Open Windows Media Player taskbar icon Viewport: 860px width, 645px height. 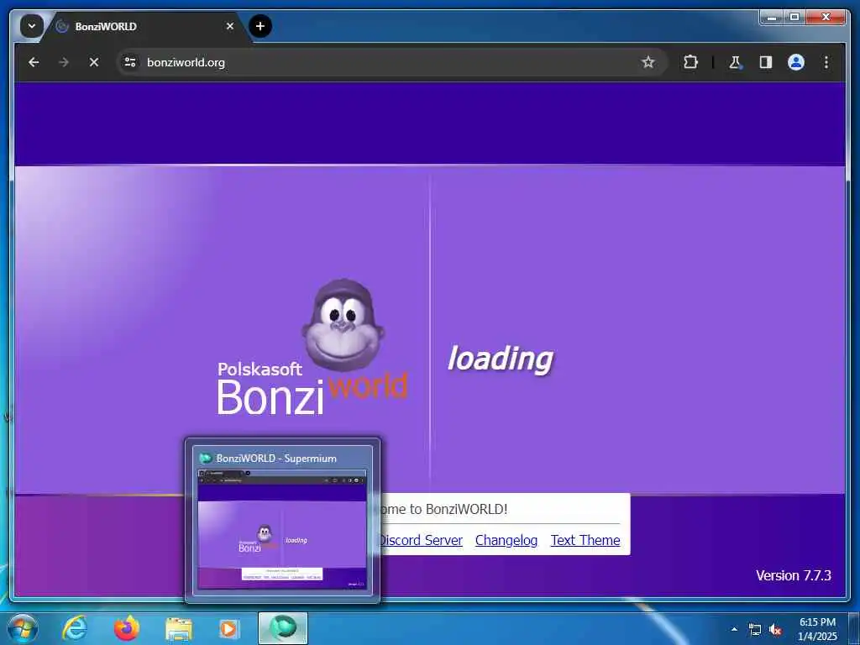pos(228,629)
